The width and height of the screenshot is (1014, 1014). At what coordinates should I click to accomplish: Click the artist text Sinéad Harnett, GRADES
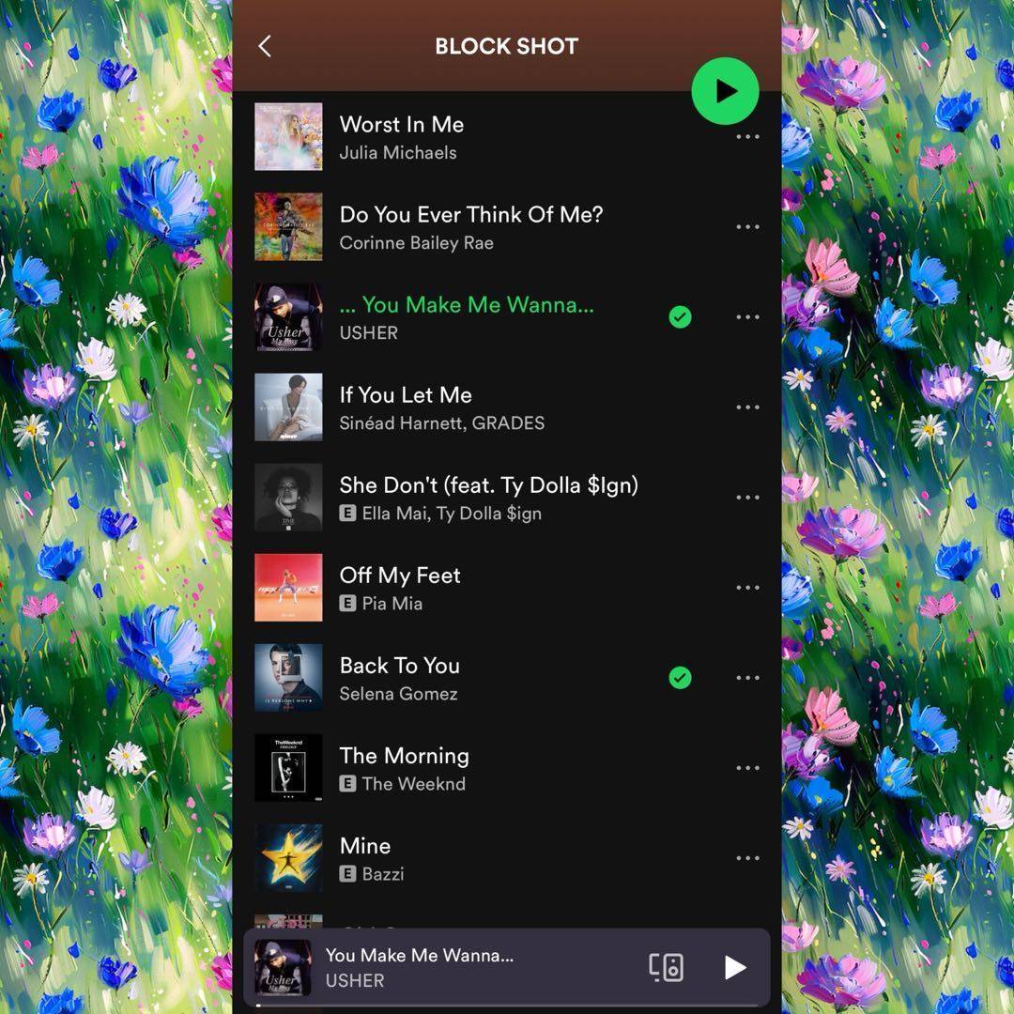click(441, 422)
